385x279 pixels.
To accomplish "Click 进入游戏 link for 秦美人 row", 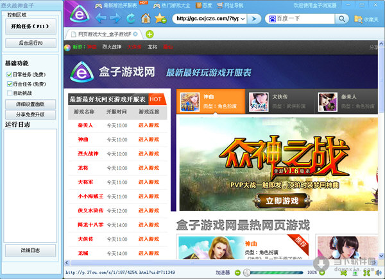I will pyautogui.click(x=149, y=125).
